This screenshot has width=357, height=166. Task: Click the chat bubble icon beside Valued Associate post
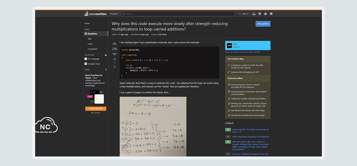(x=229, y=85)
